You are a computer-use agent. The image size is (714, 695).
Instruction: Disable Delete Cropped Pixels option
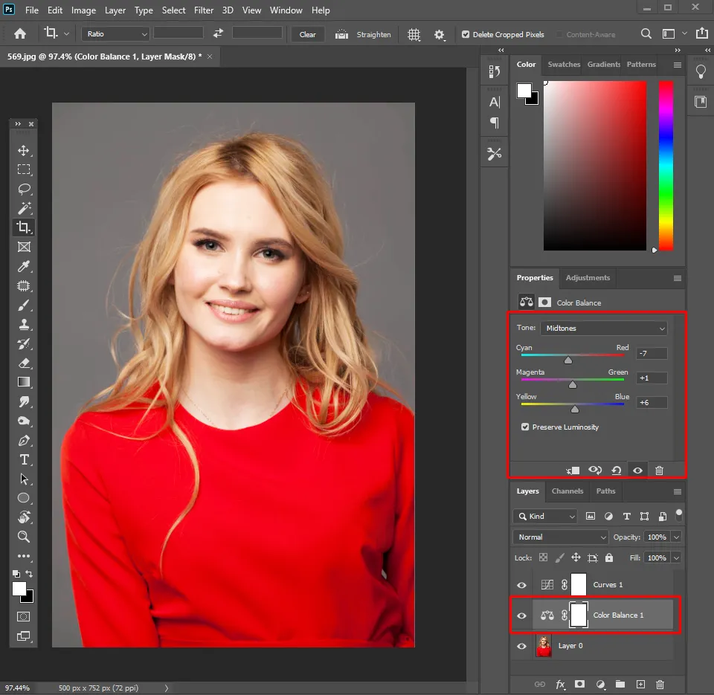tap(466, 34)
